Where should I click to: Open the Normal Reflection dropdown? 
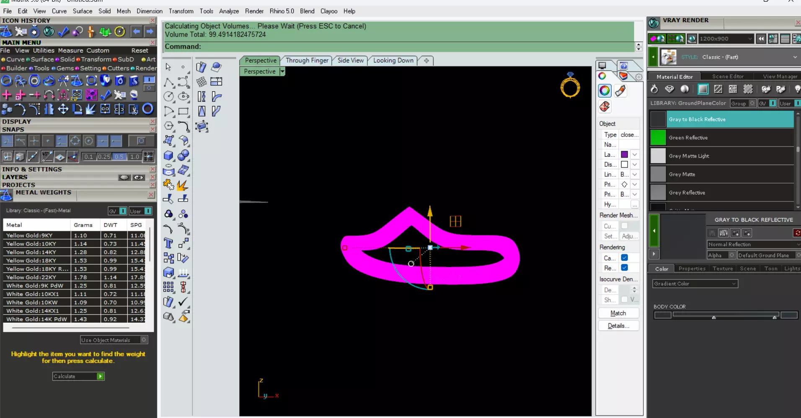(x=754, y=245)
